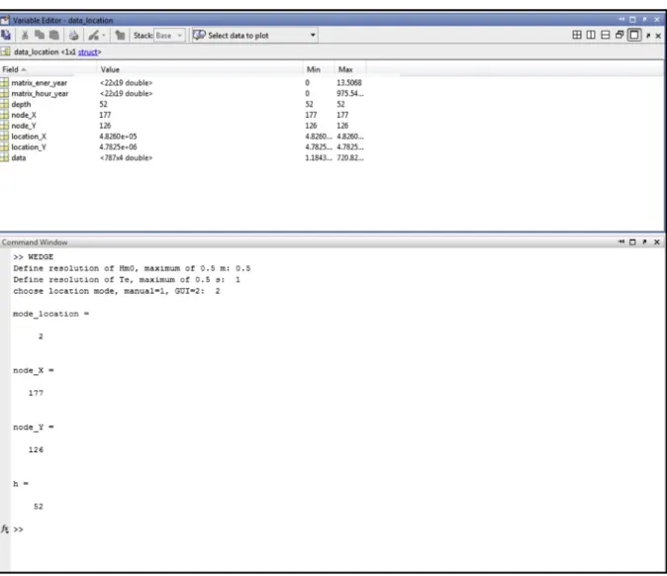
Task: Close the Command Window panel
Action: pyautogui.click(x=657, y=241)
